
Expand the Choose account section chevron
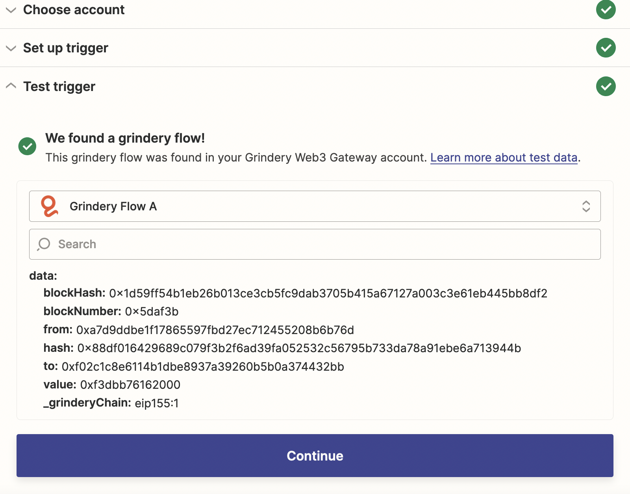coord(11,10)
